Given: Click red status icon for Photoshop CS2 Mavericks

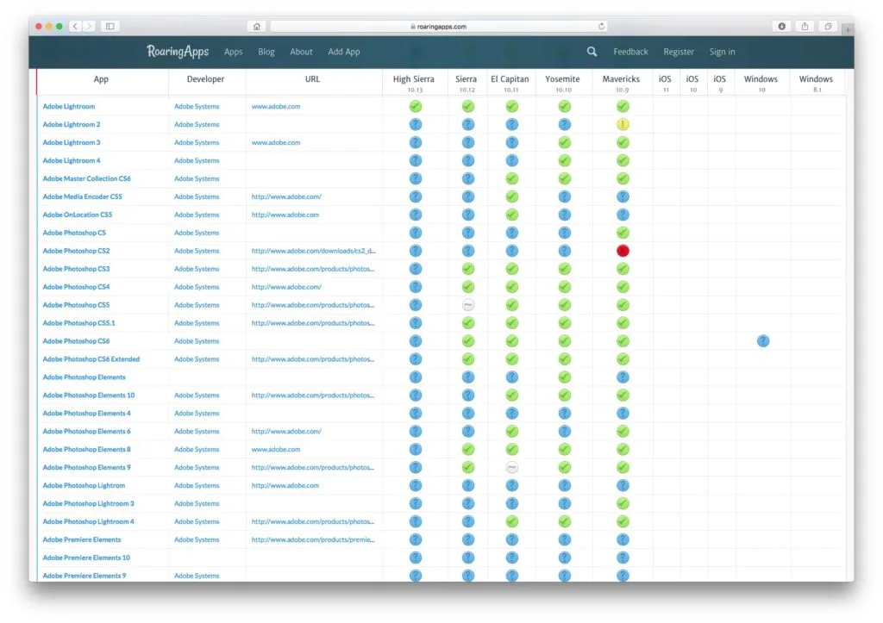Looking at the screenshot, I should (623, 251).
